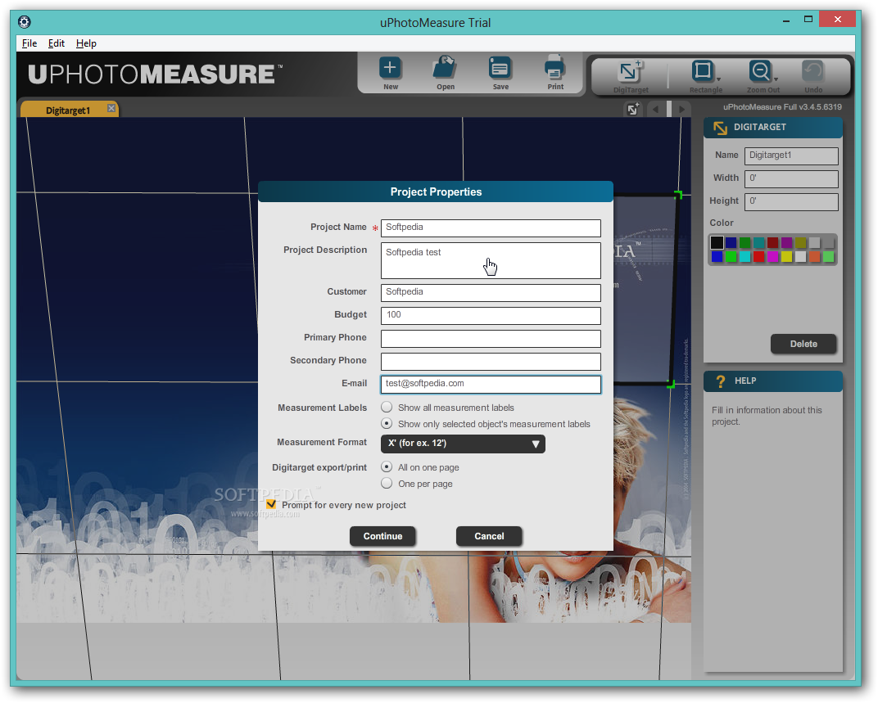Click the small add-Digitarget icon by the tab arrows
878x703 pixels.
(633, 109)
